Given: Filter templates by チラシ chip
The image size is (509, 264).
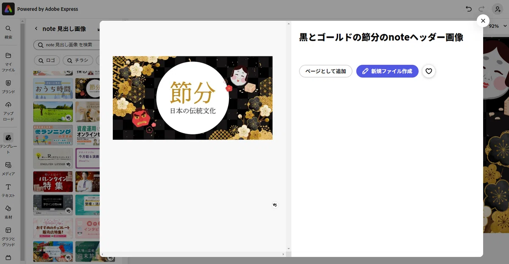Looking at the screenshot, I should pos(78,61).
